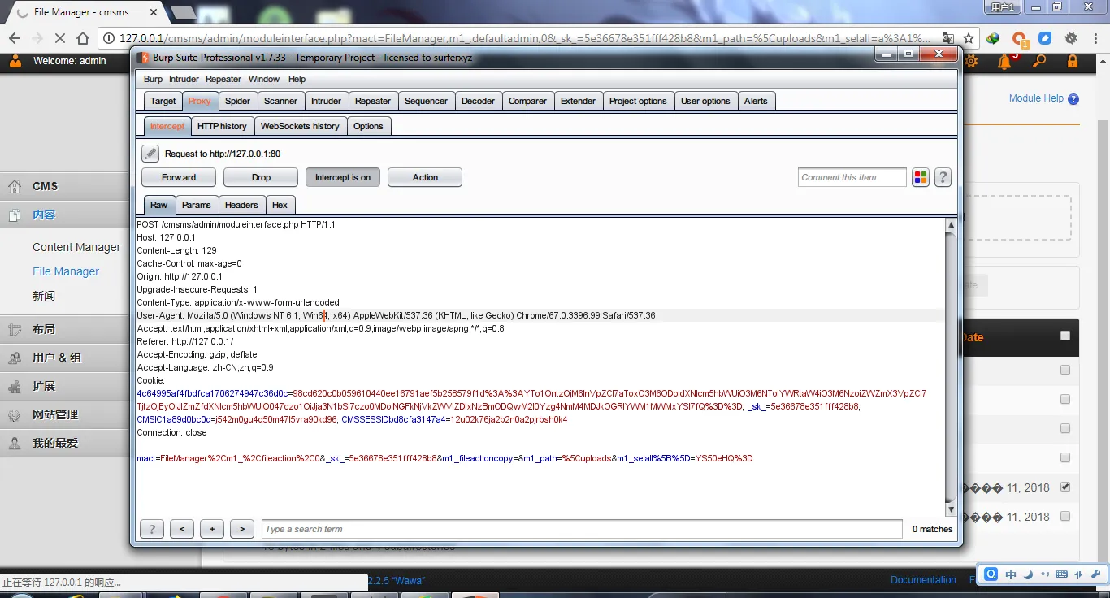Click the pencil edit icon beside request target
The height and width of the screenshot is (598, 1110).
click(150, 154)
